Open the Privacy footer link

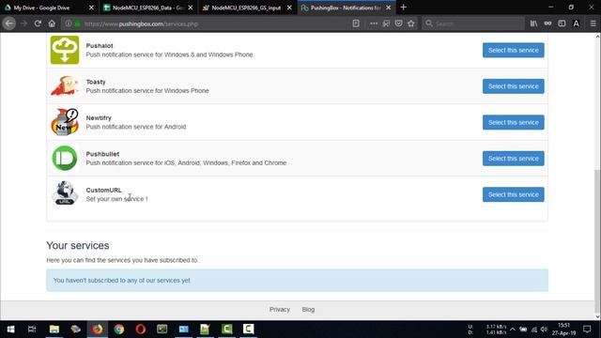pos(280,309)
